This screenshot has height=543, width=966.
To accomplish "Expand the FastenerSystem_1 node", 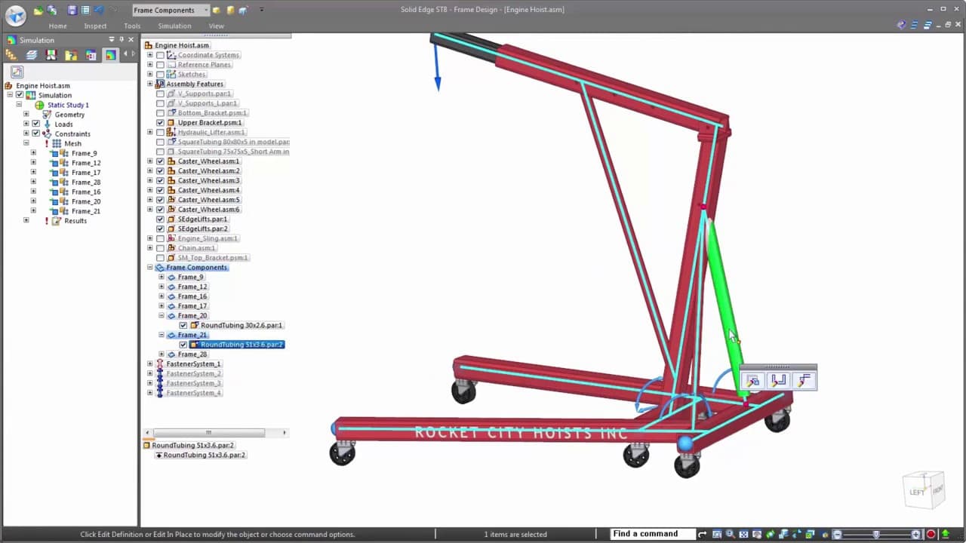I will (149, 364).
